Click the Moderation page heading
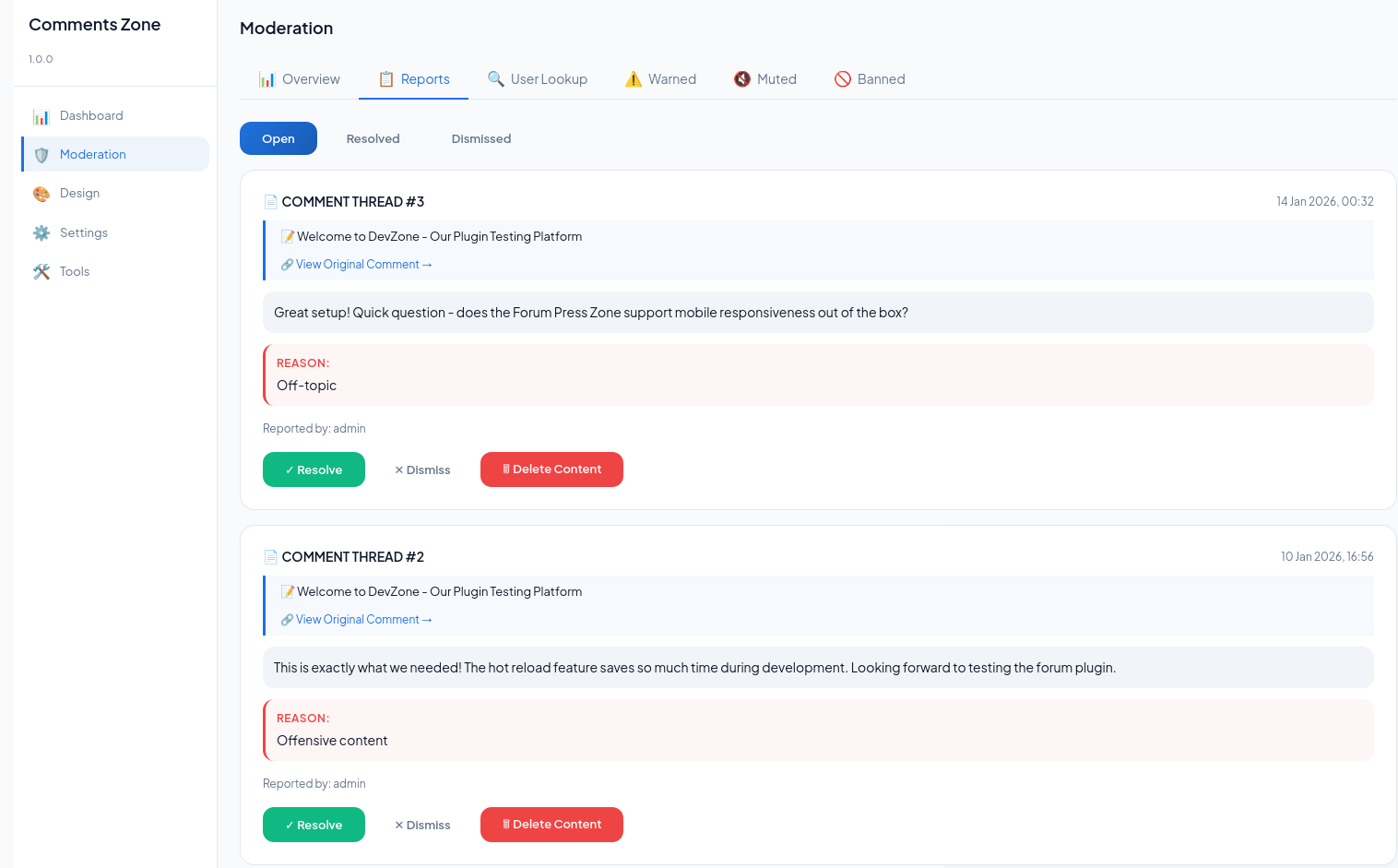This screenshot has width=1398, height=868. point(287,29)
